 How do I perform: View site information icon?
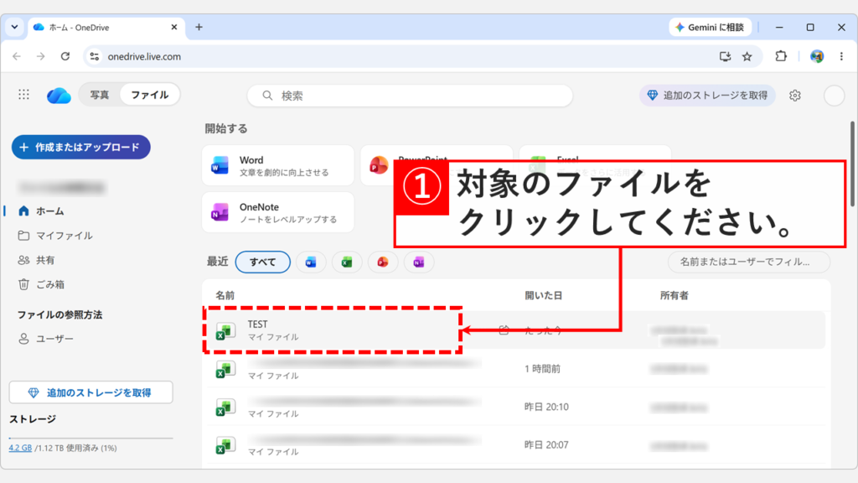94,56
